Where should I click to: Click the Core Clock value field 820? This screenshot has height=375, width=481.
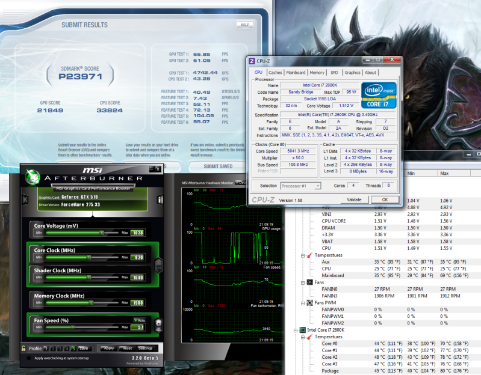pos(137,257)
